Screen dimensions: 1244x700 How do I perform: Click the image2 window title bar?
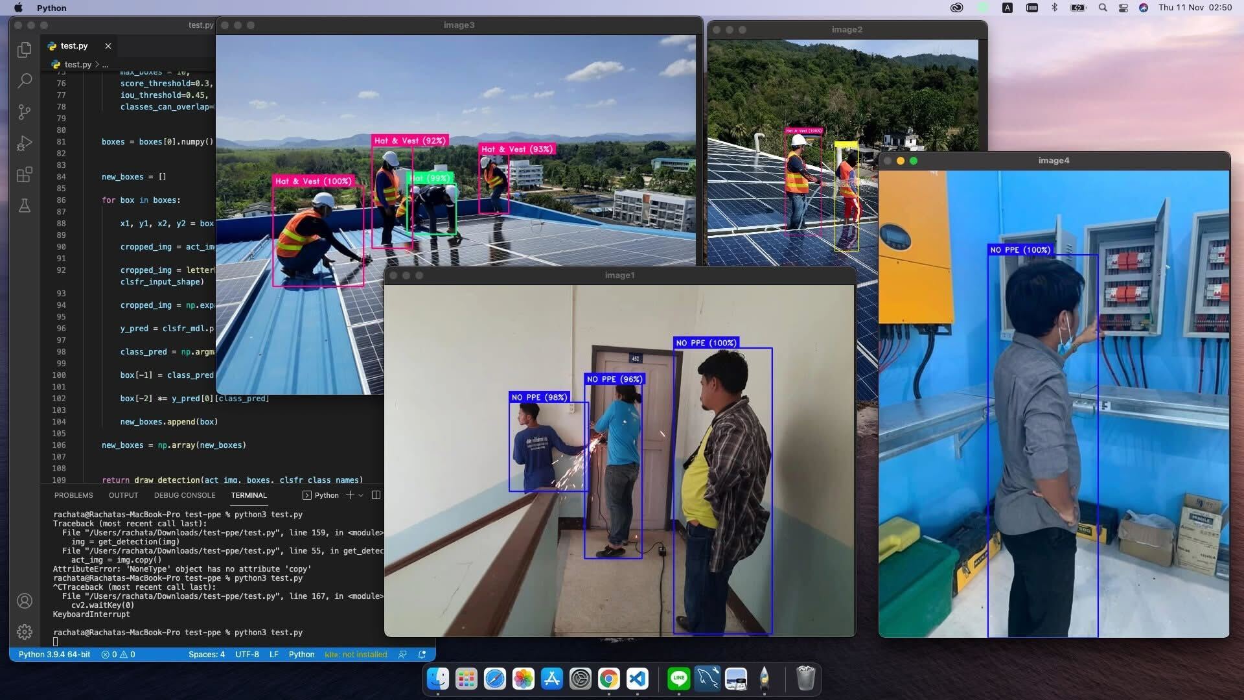847,30
